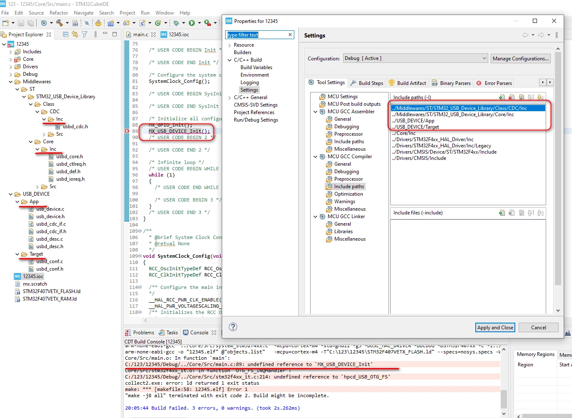Collapse the C/C++ Build category
This screenshot has width=572, height=418.
coord(230,60)
